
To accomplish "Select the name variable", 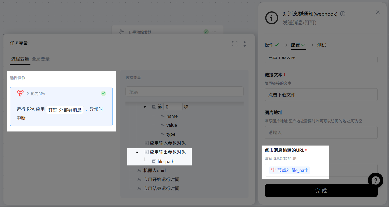I will tap(172, 116).
